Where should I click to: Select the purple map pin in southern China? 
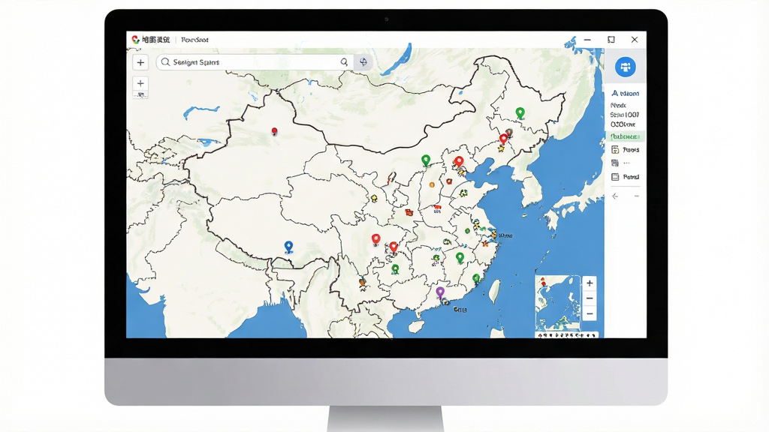pyautogui.click(x=440, y=293)
